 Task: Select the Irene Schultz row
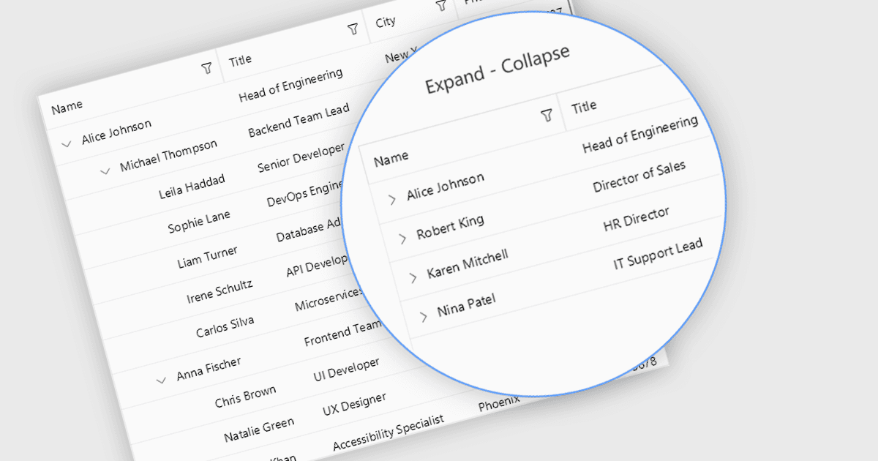coord(219,291)
